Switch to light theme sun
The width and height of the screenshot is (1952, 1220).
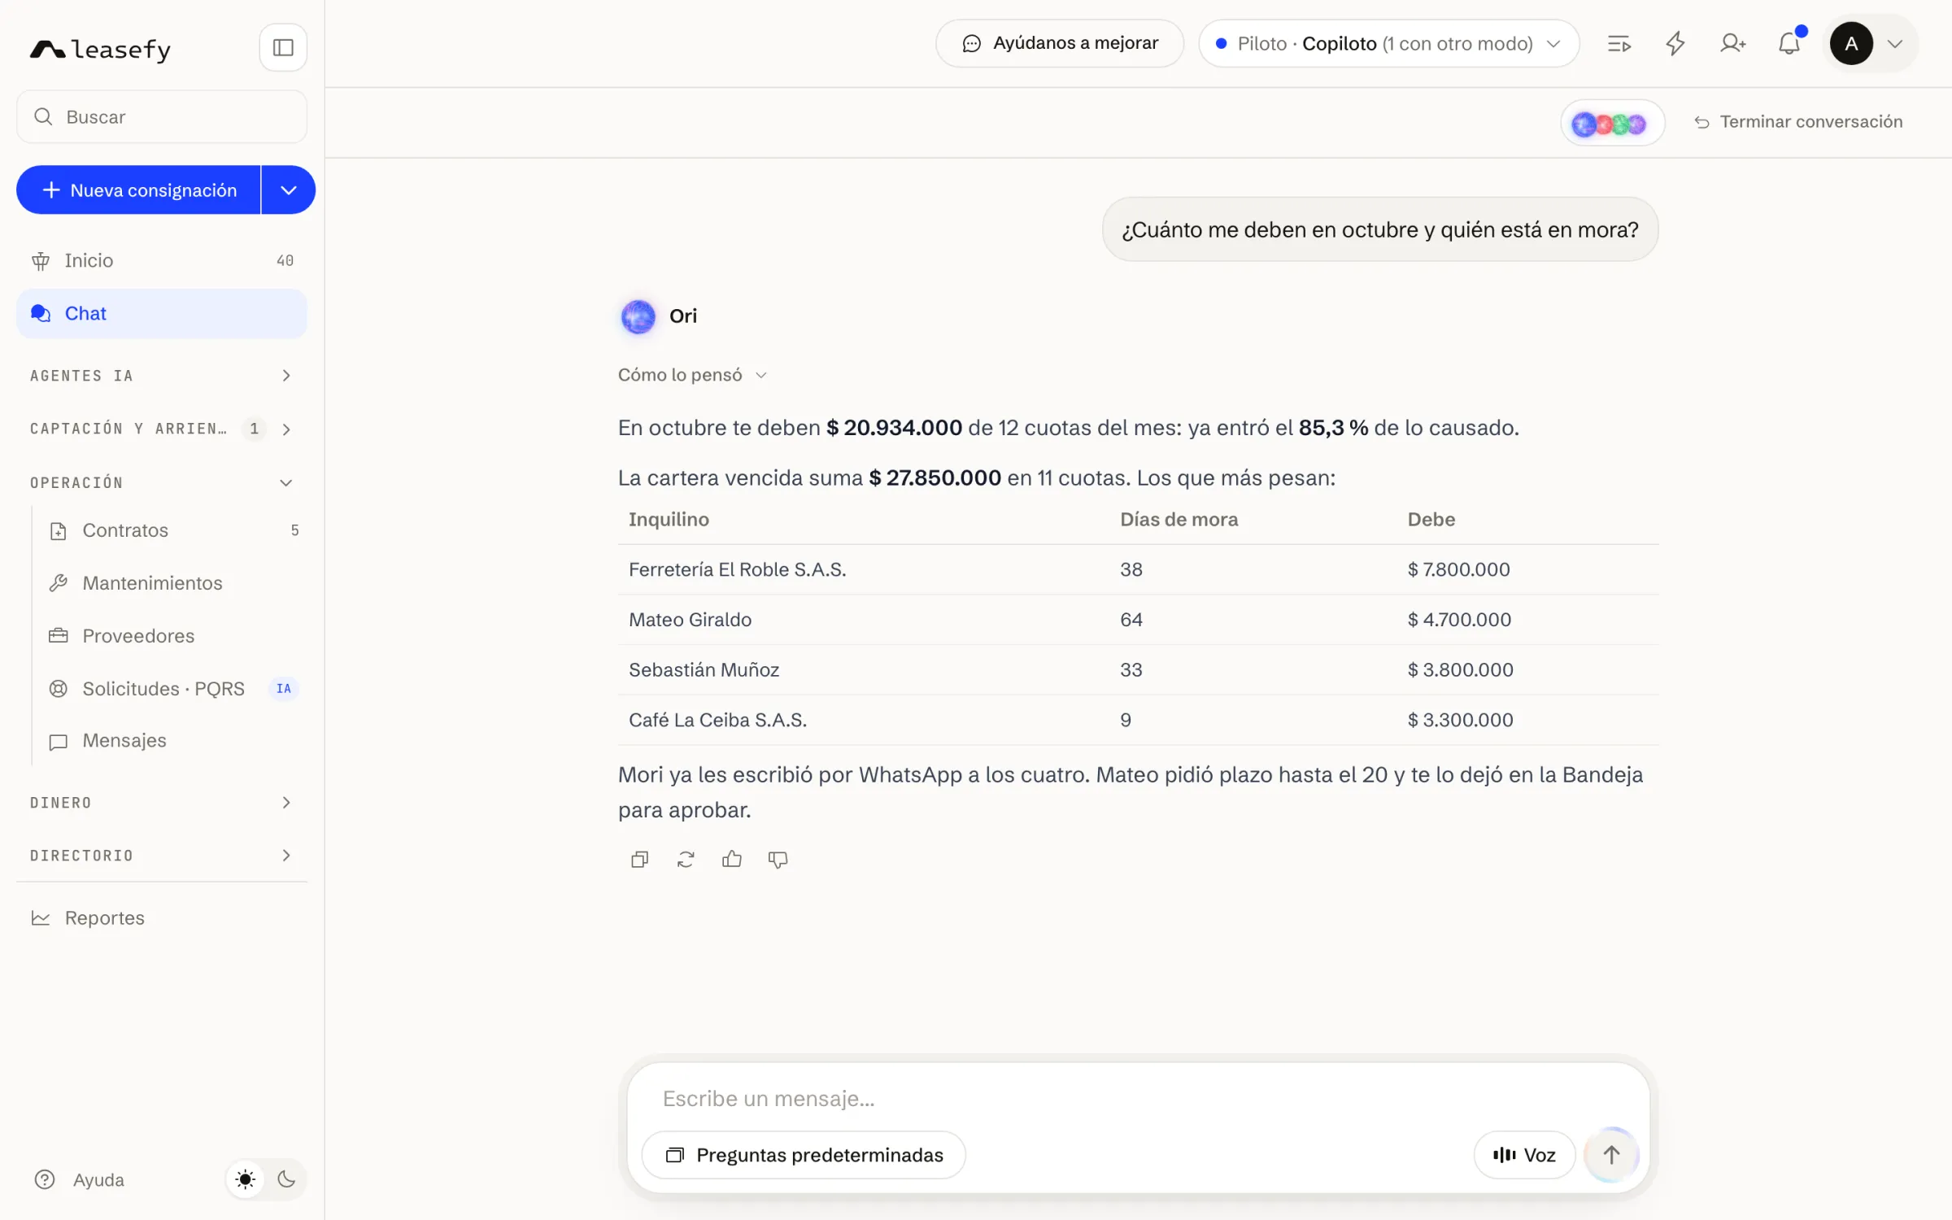[245, 1179]
